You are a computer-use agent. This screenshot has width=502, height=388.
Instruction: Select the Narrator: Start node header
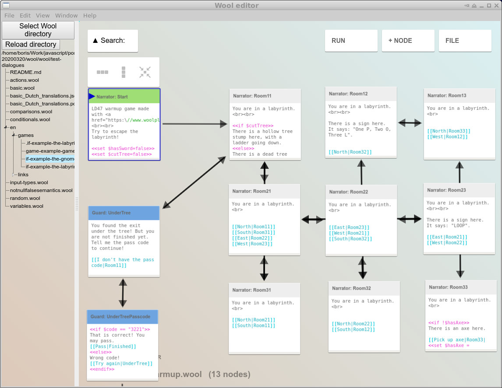124,97
